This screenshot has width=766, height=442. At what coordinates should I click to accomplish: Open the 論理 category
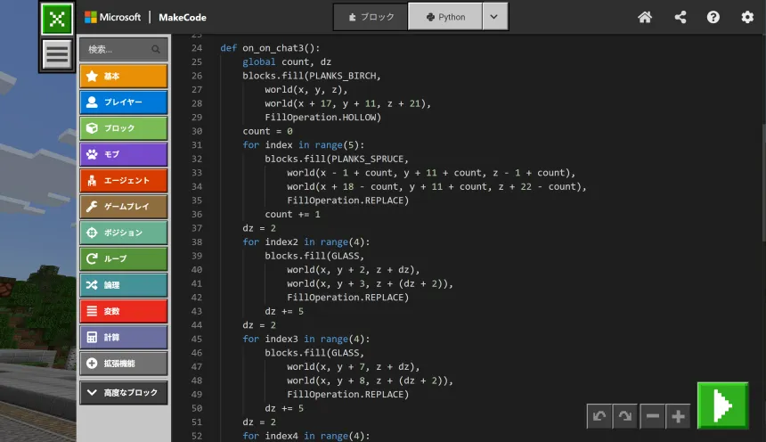coord(124,285)
